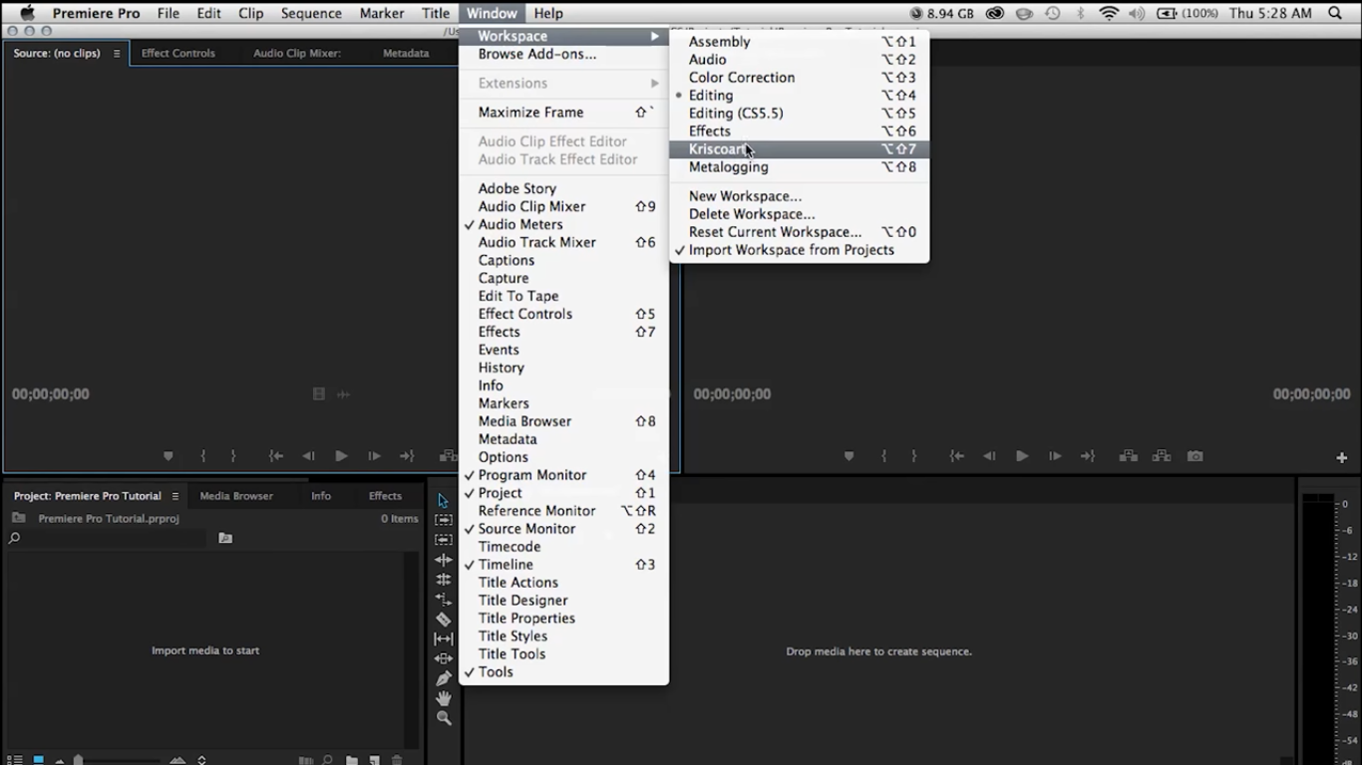1362x765 pixels.
Task: Mark In in the Program Monitor
Action: click(883, 456)
